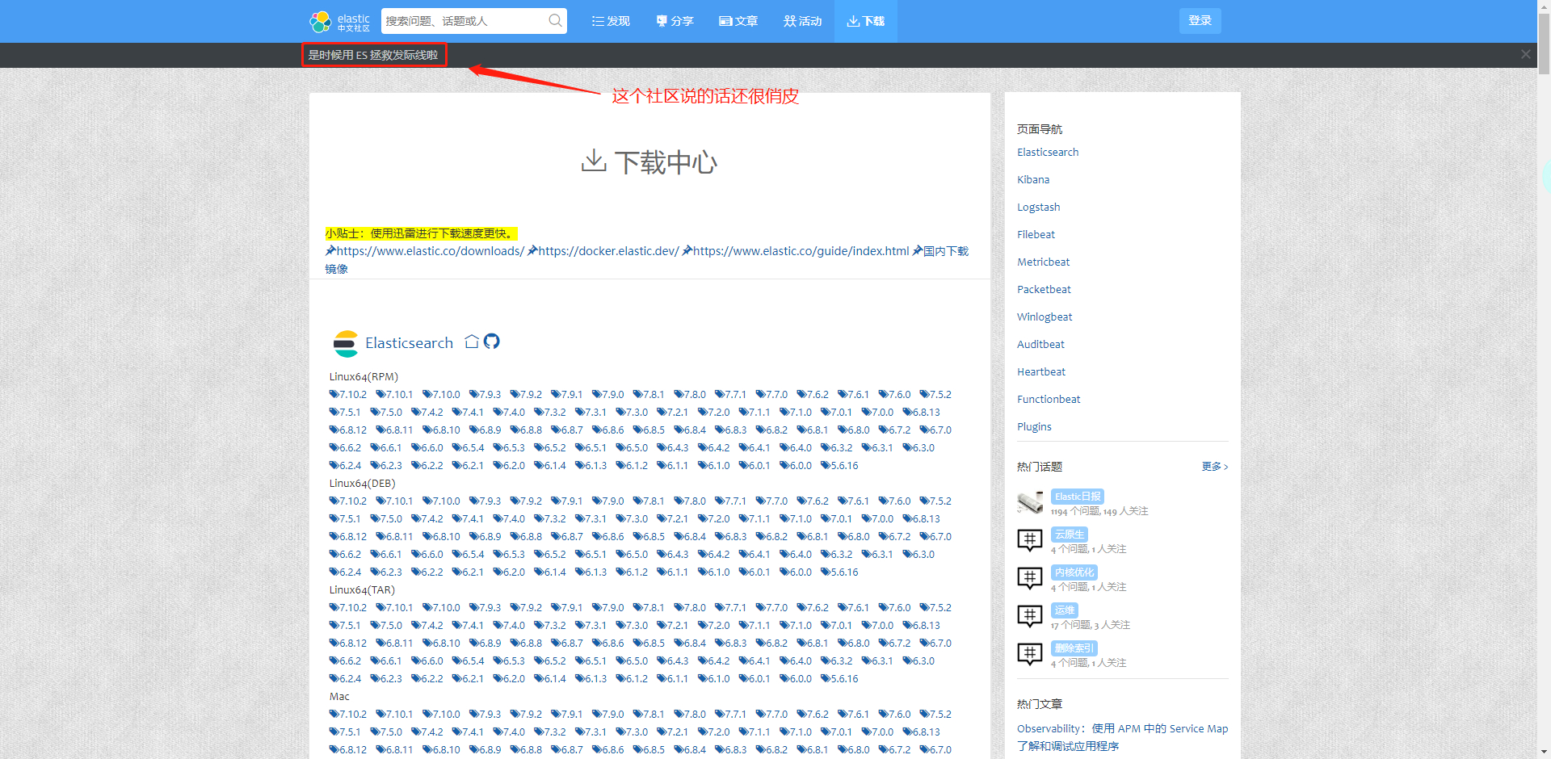Open the Elasticsearch GitHub icon

point(491,342)
